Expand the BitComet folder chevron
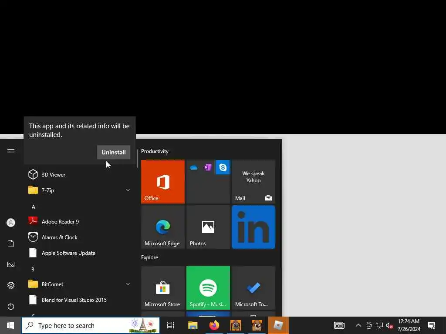This screenshot has width=446, height=334. tap(128, 284)
